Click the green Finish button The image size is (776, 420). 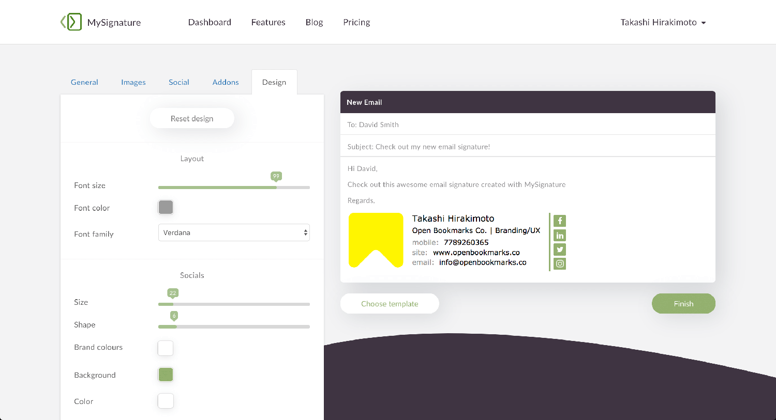click(683, 304)
